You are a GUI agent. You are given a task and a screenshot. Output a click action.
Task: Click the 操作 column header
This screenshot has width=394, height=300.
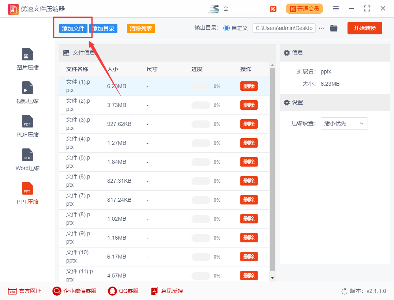(x=245, y=69)
